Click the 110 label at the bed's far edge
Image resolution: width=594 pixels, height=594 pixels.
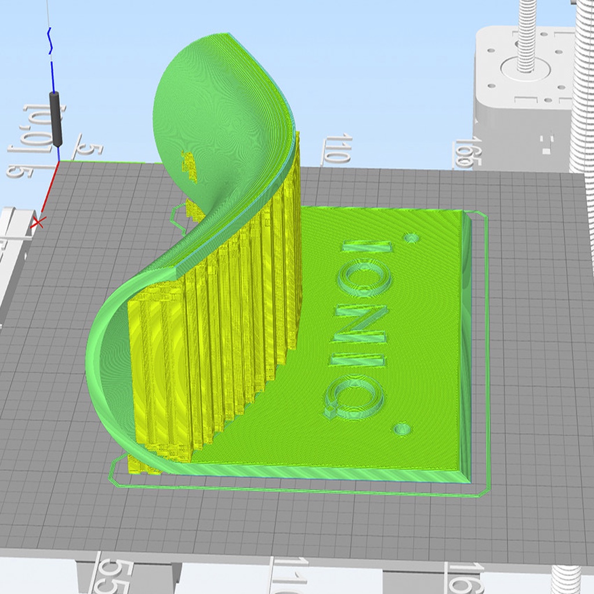[x=338, y=150]
